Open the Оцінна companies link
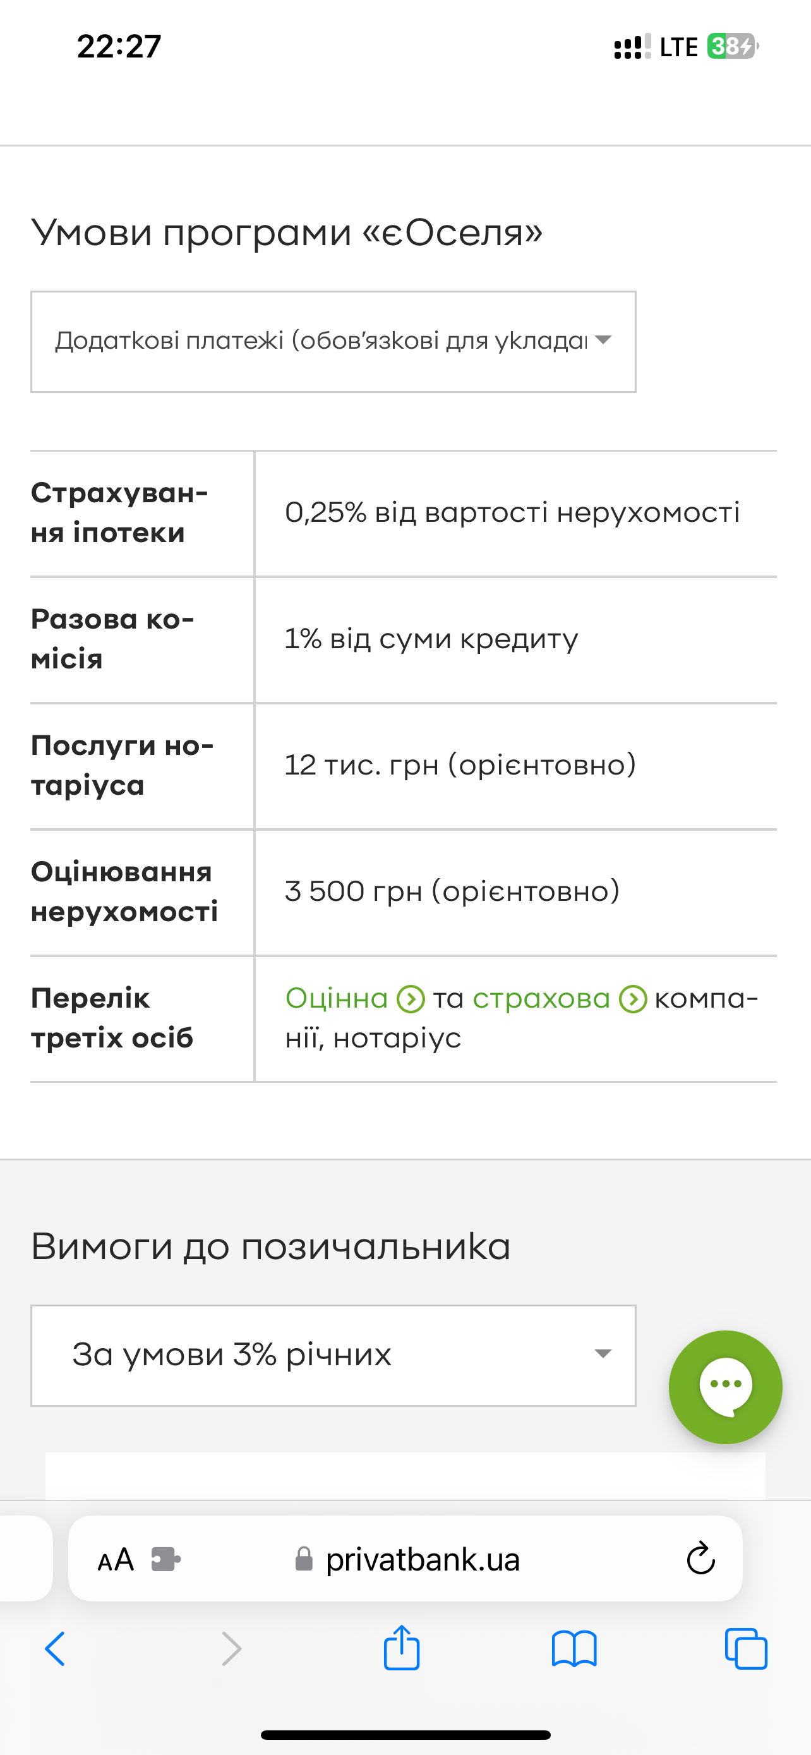The width and height of the screenshot is (811, 1755). tap(337, 999)
